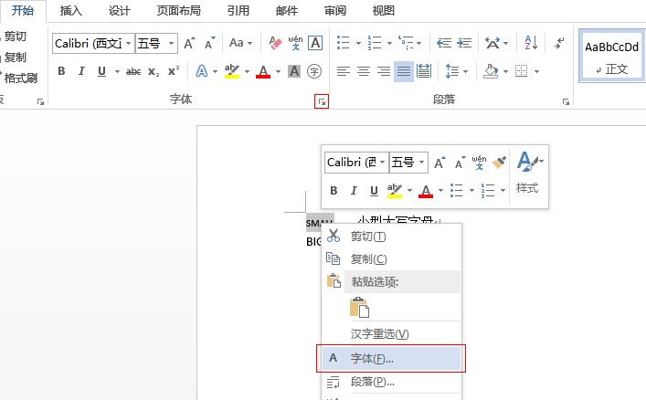Toggle italic in the ribbon font group

pos(81,71)
